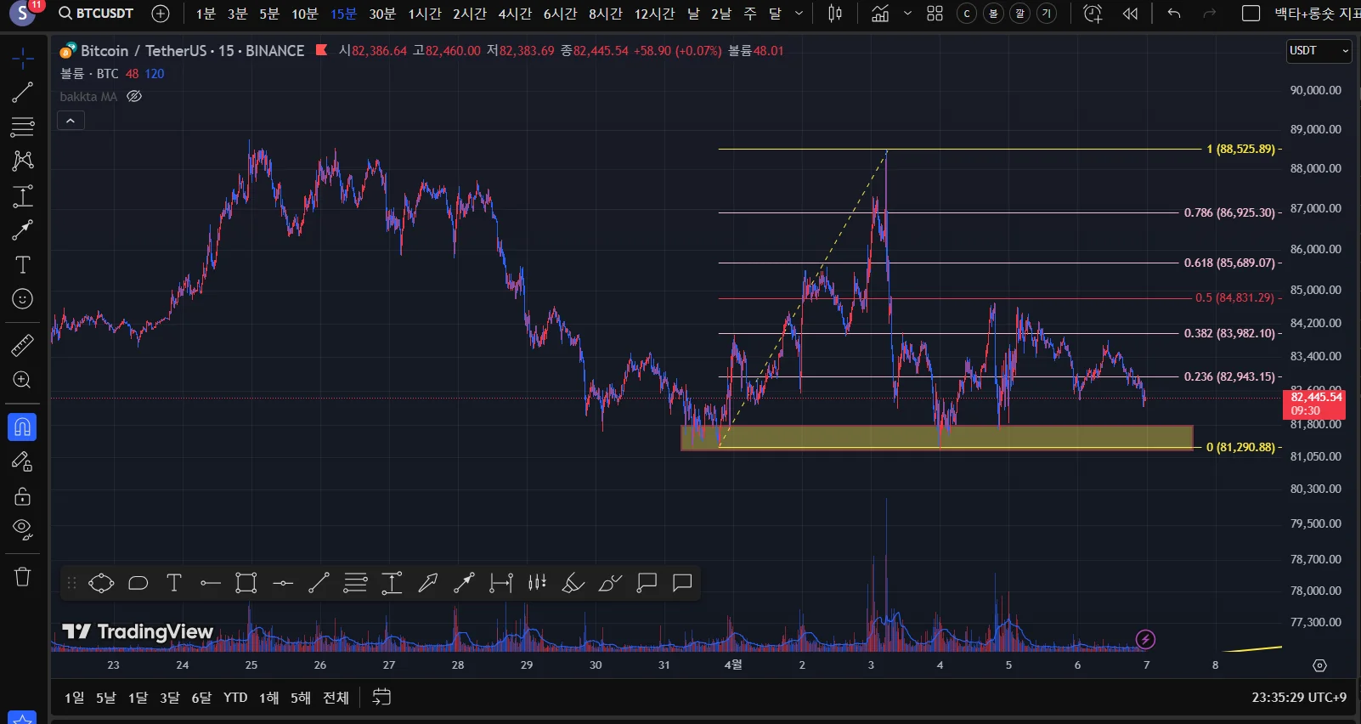Collapse the indicator legend arrow

(x=71, y=121)
